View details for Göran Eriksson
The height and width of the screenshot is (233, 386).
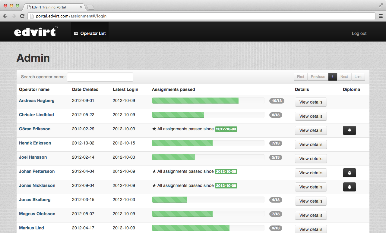(x=311, y=130)
